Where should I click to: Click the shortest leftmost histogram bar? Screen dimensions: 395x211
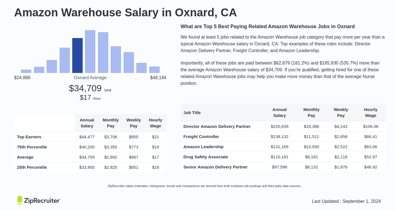coord(26,71)
